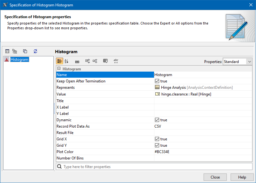Sort properties alphabetically with the A-Z icon

click(x=66, y=61)
